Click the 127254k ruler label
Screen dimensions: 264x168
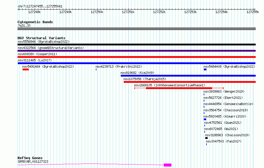tap(222, 12)
